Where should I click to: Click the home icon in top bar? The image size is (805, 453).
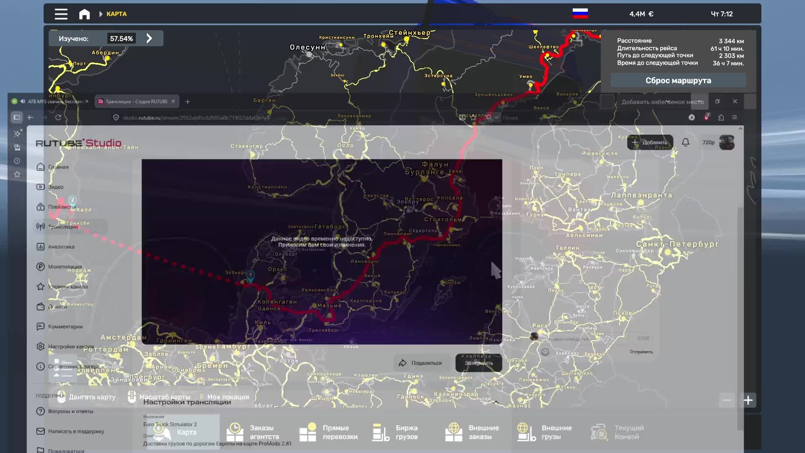[84, 14]
